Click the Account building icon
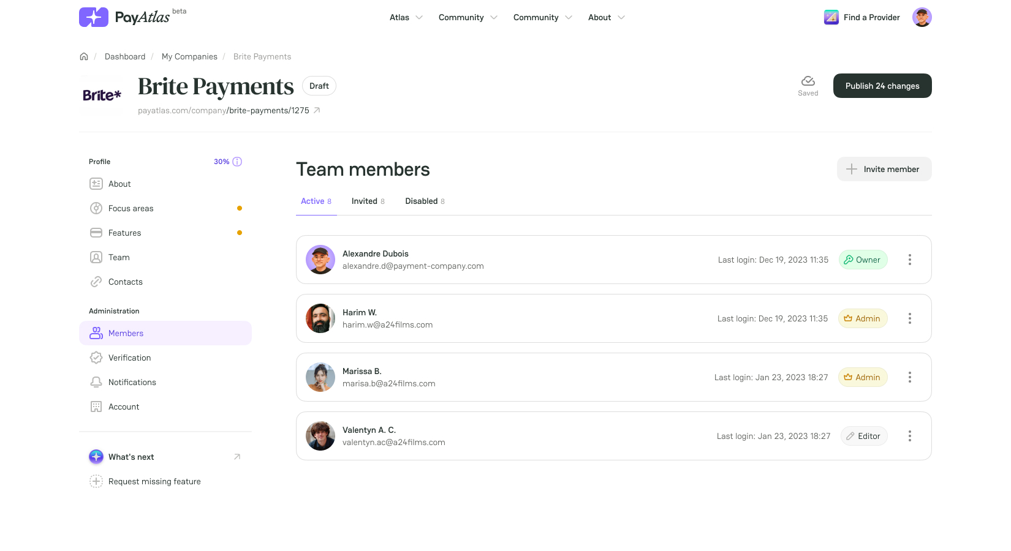The image size is (1011, 551). 96,407
